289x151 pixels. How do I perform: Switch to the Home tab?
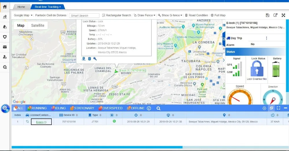coord(21,7)
